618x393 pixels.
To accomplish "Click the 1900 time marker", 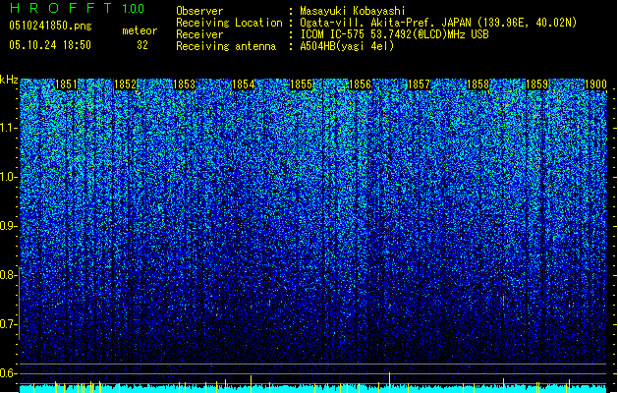I will [x=595, y=84].
